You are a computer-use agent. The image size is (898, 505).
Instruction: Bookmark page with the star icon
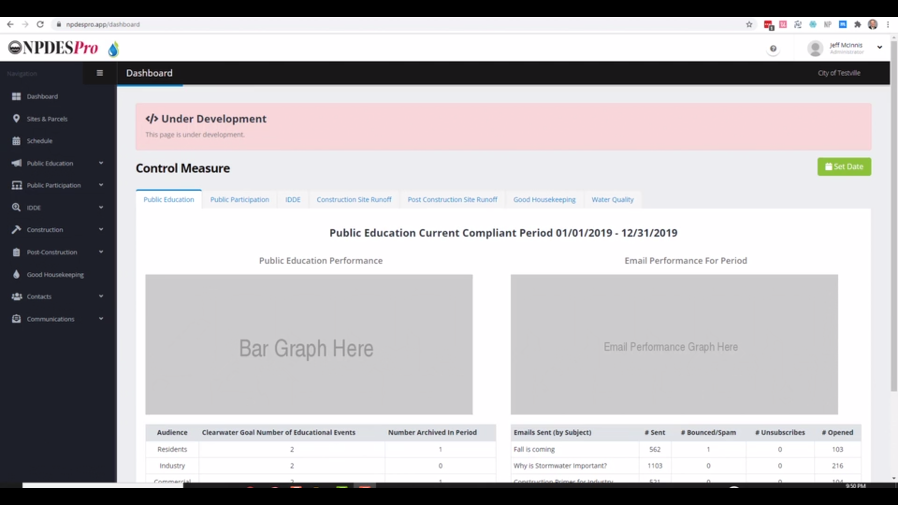point(749,24)
